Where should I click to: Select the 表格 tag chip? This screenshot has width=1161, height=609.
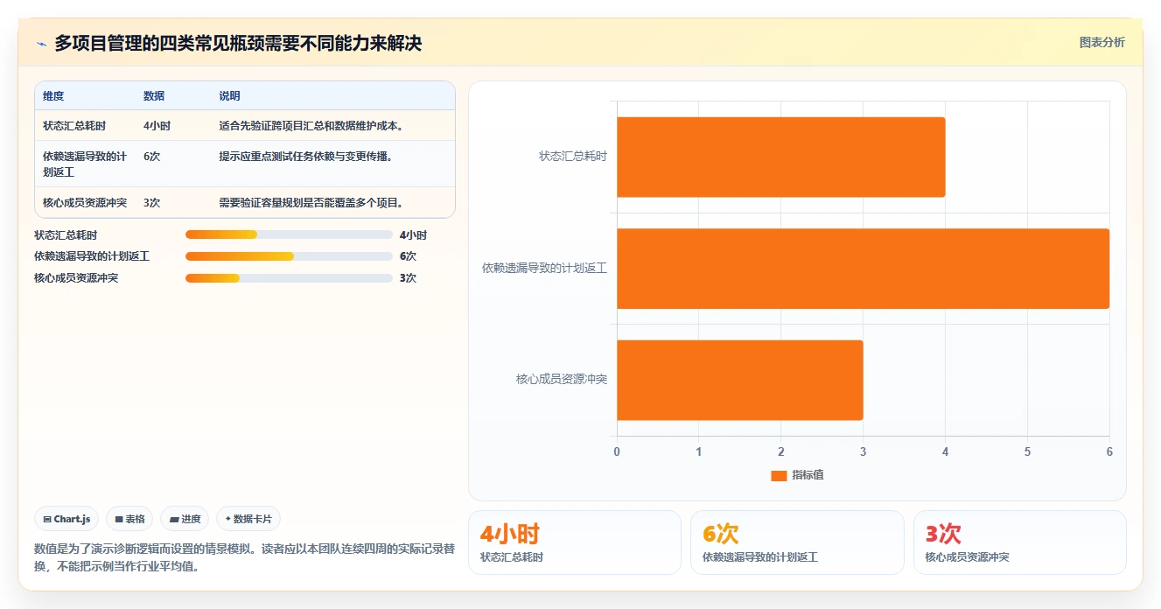coord(129,519)
